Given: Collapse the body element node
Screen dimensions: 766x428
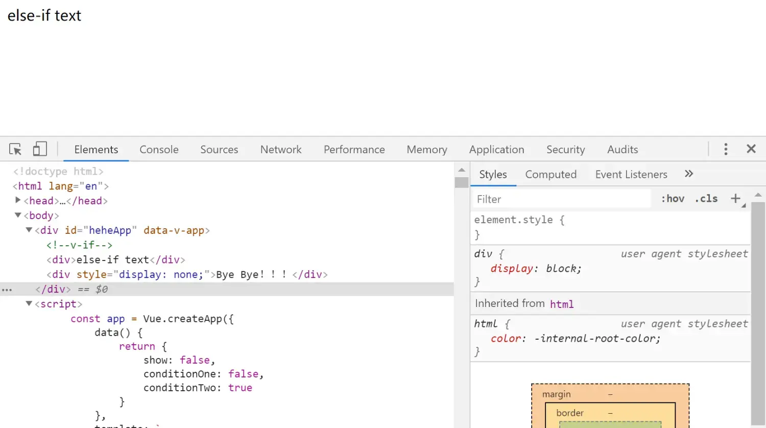Looking at the screenshot, I should pos(18,215).
